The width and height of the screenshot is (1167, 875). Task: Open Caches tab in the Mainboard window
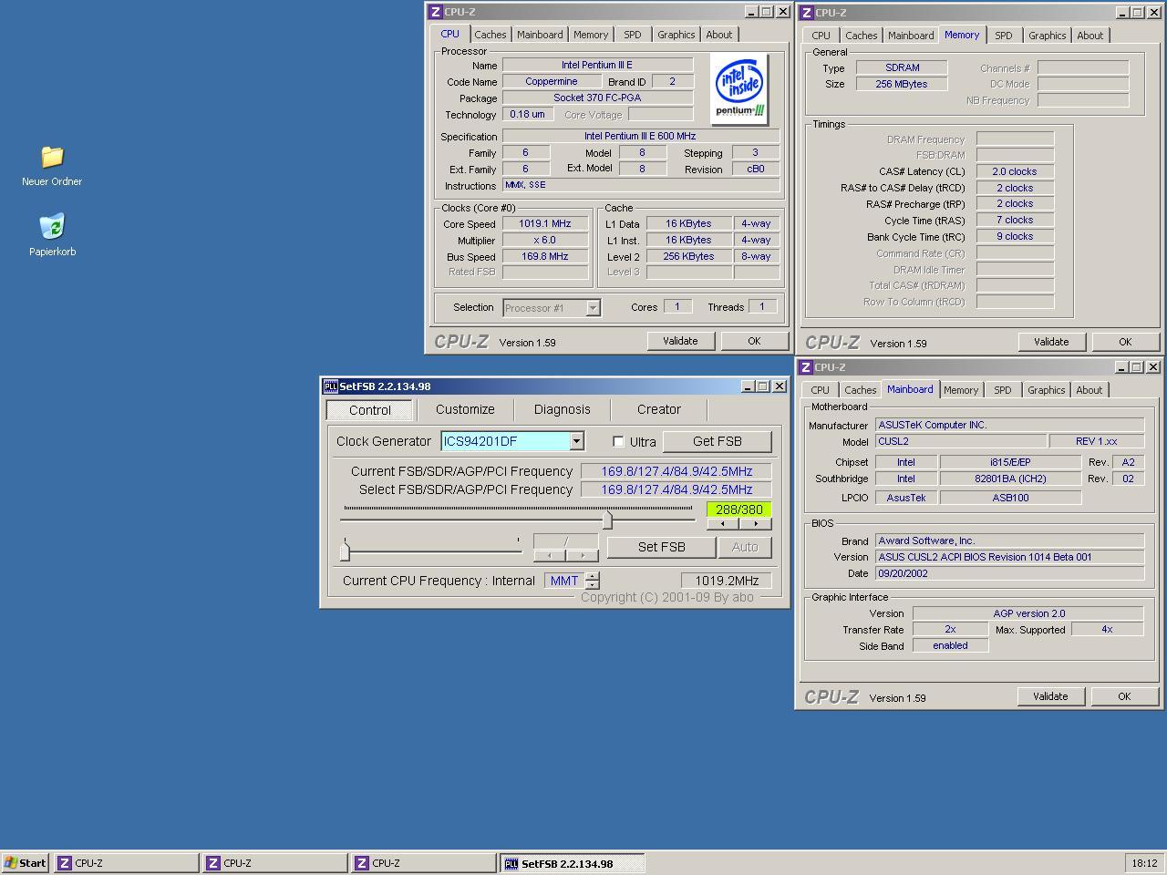click(x=861, y=390)
